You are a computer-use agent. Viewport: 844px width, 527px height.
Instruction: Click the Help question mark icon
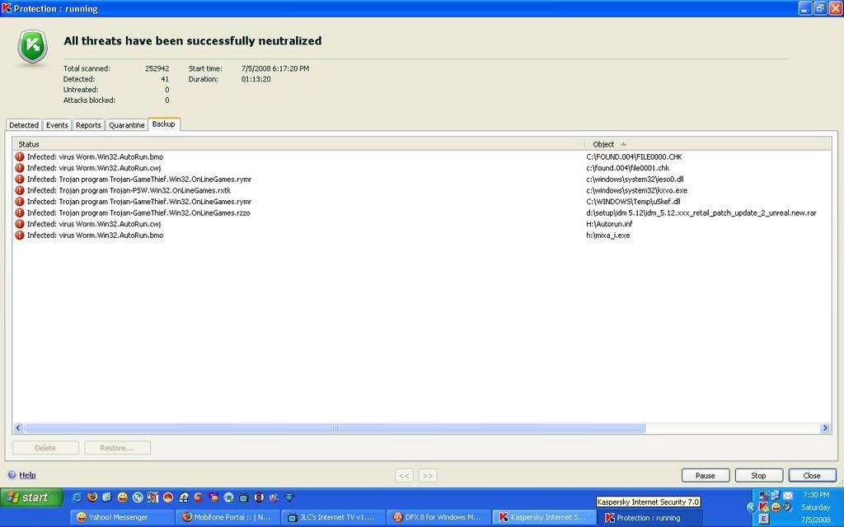[x=12, y=475]
